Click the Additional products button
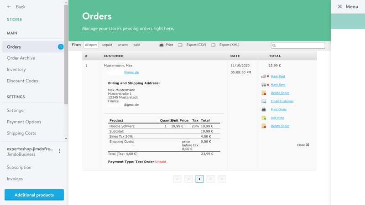365x205 pixels. click(x=34, y=195)
